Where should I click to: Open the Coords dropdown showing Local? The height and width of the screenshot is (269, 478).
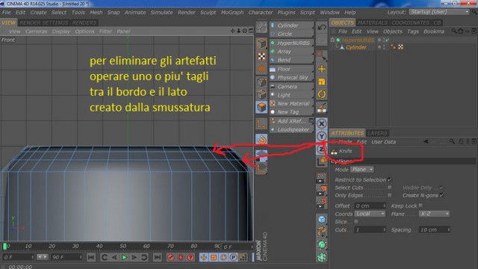click(370, 214)
